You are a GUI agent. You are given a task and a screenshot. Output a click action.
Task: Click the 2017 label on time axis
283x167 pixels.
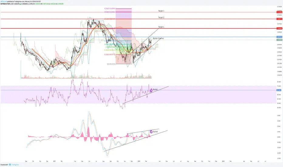click(x=54, y=161)
